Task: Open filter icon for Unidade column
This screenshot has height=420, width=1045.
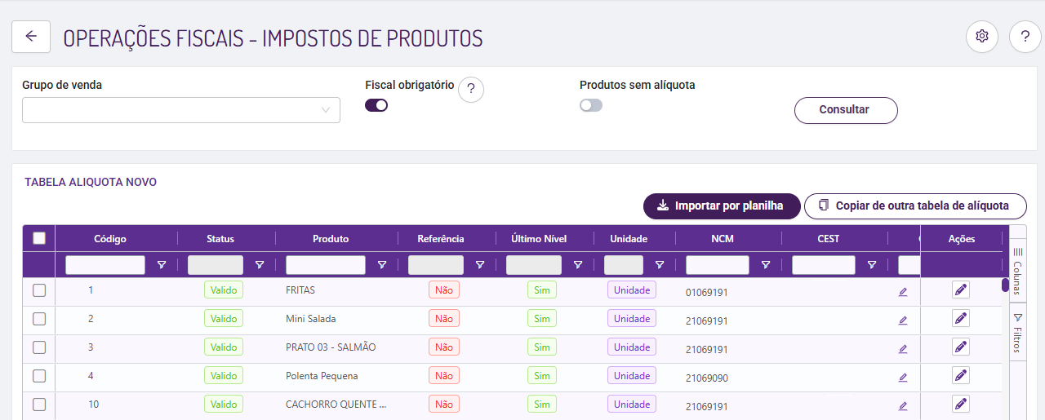Action: [x=660, y=265]
